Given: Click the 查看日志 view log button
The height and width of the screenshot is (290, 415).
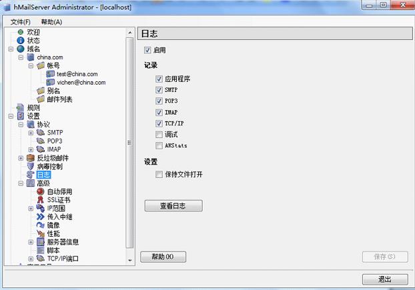Looking at the screenshot, I should 173,206.
